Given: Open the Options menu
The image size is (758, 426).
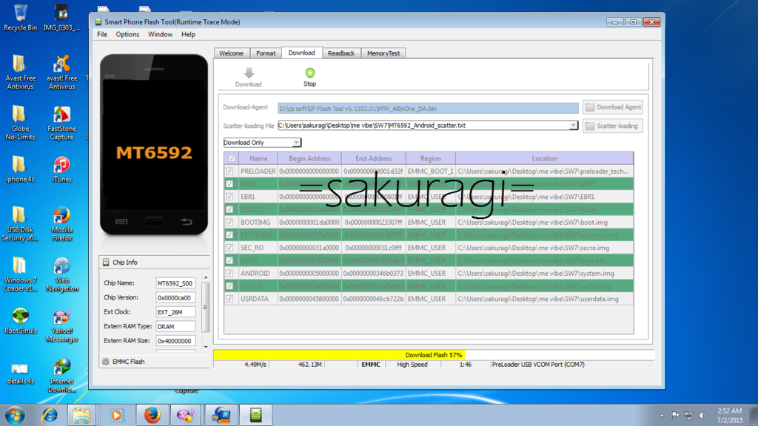Looking at the screenshot, I should coord(127,34).
